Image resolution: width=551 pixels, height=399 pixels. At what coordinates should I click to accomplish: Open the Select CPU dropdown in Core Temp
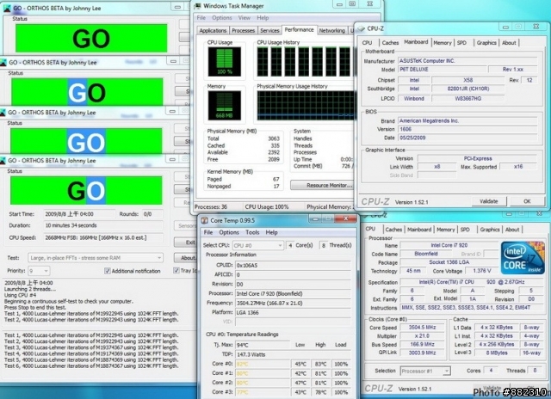pyautogui.click(x=257, y=245)
